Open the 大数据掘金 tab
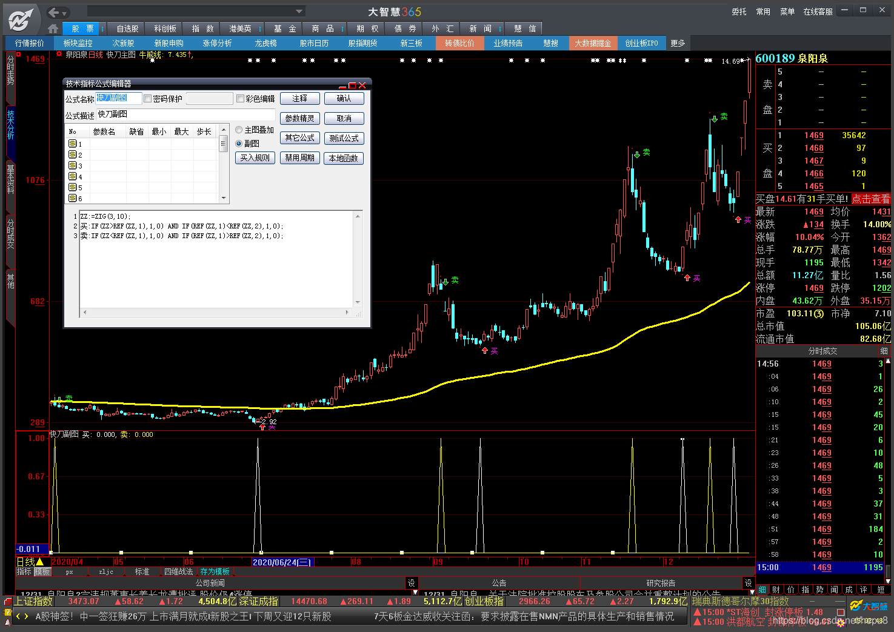Viewport: 894px width, 632px height. click(x=593, y=43)
